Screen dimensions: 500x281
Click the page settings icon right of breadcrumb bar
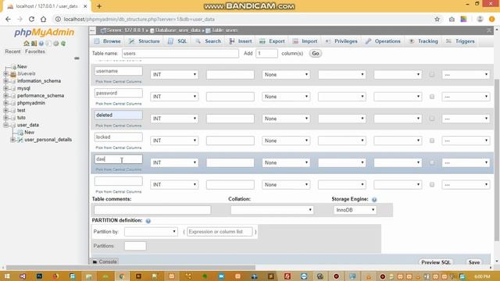[489, 30]
